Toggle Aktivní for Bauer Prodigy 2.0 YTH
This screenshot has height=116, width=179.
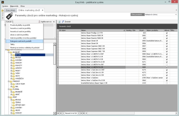tap(167, 33)
